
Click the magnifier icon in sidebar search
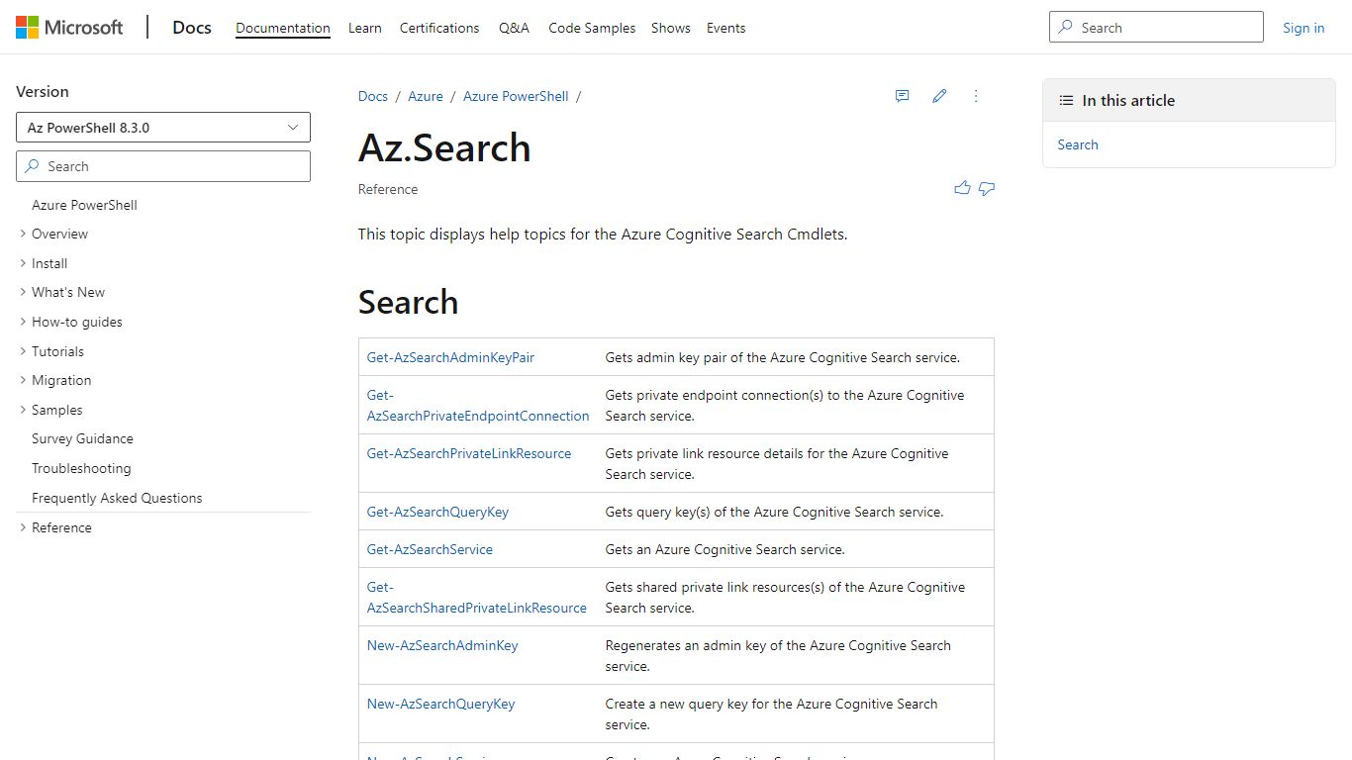pyautogui.click(x=33, y=166)
